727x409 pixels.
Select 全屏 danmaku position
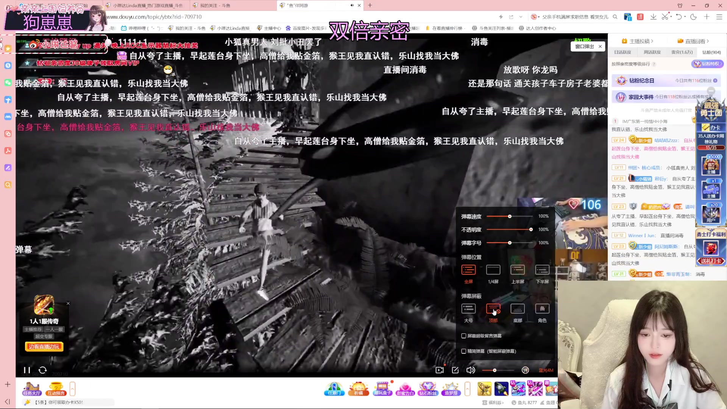pyautogui.click(x=468, y=274)
